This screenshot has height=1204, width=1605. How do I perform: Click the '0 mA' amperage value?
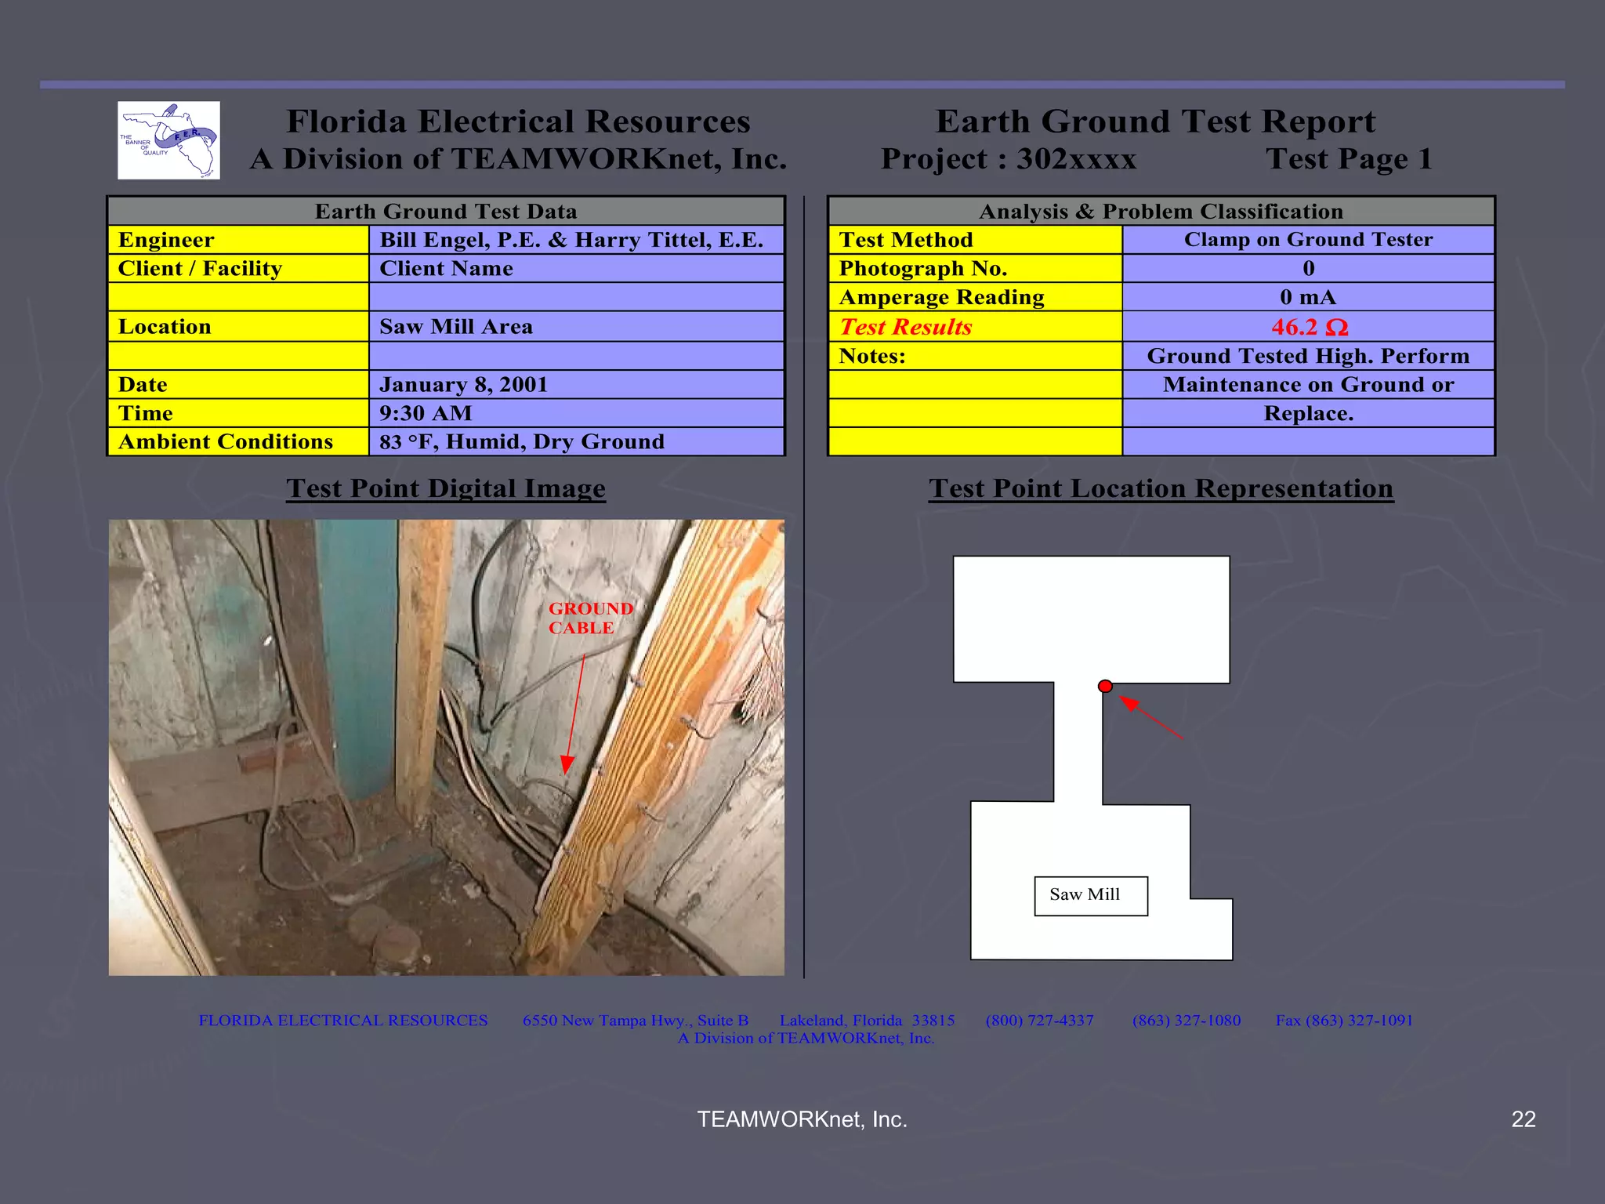pyautogui.click(x=1308, y=297)
